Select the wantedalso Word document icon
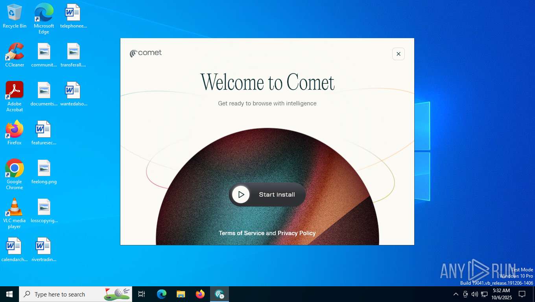This screenshot has width=535, height=302. click(x=73, y=94)
